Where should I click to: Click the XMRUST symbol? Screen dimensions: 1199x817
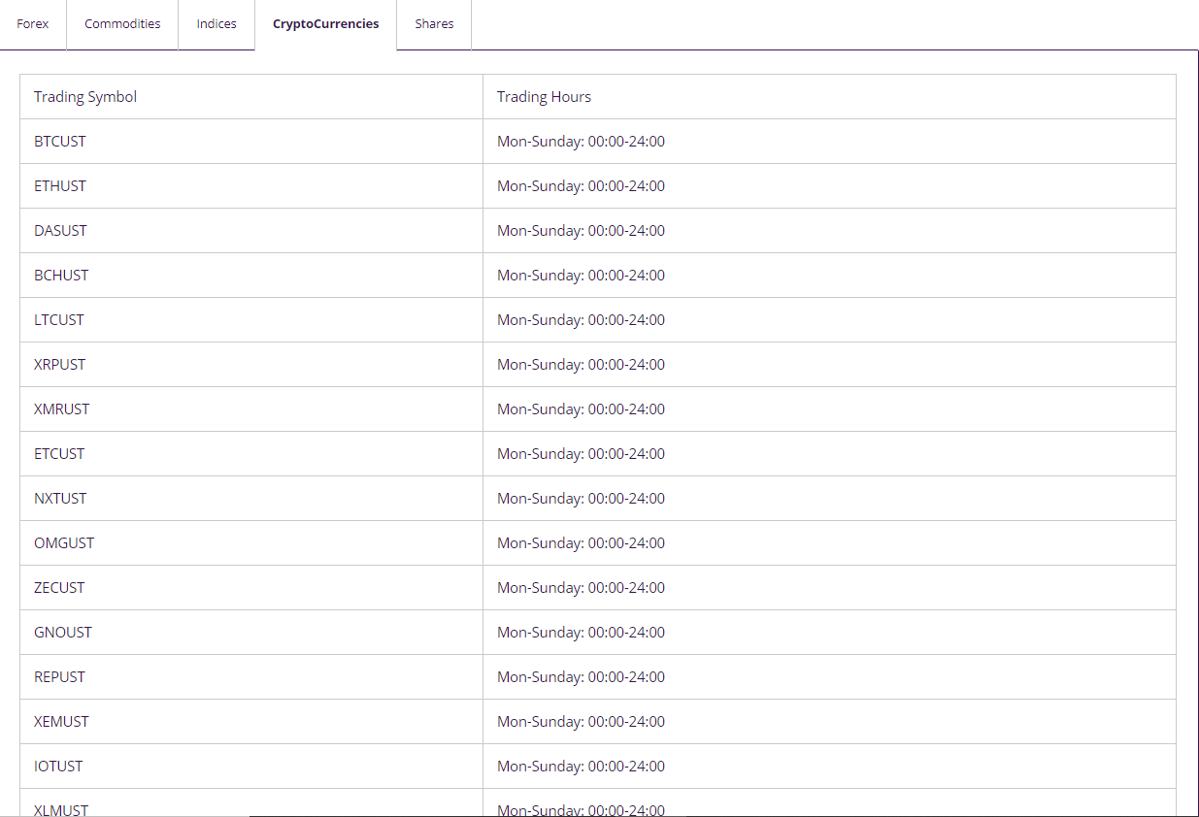(61, 408)
